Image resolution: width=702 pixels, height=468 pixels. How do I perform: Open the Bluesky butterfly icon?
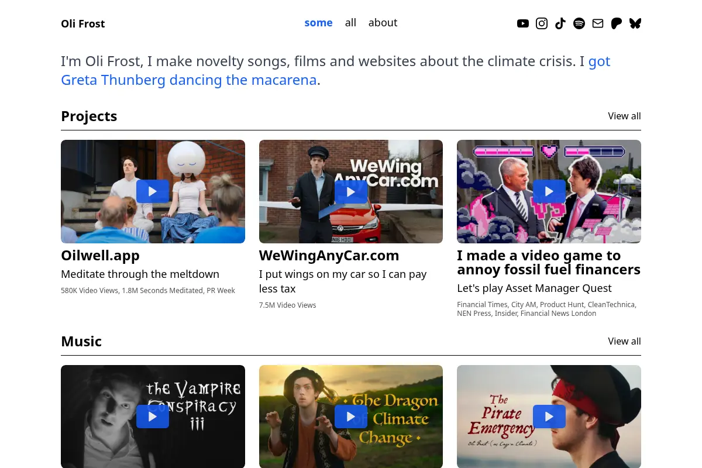point(635,23)
